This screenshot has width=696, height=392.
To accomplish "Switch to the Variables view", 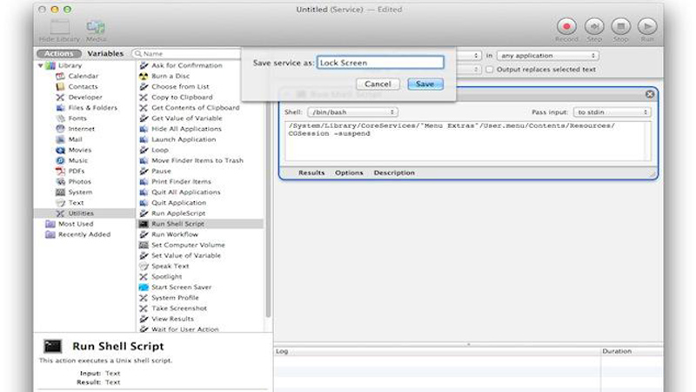I will (x=105, y=54).
